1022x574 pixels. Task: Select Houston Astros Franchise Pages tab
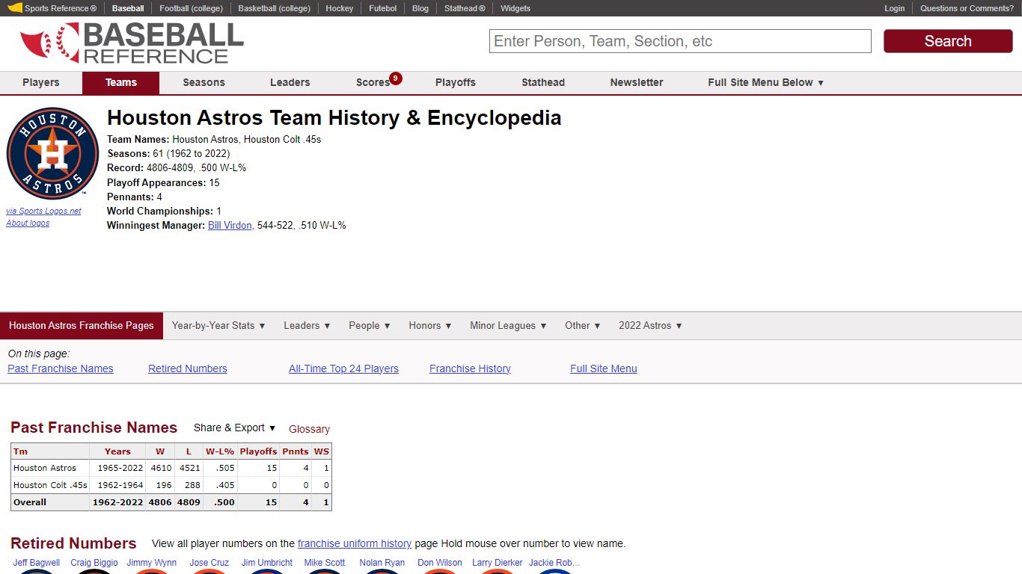point(82,325)
